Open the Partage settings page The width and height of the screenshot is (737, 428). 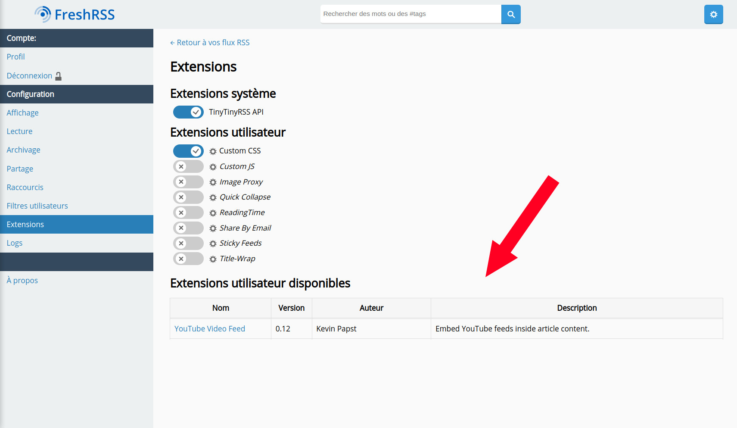[77, 169]
